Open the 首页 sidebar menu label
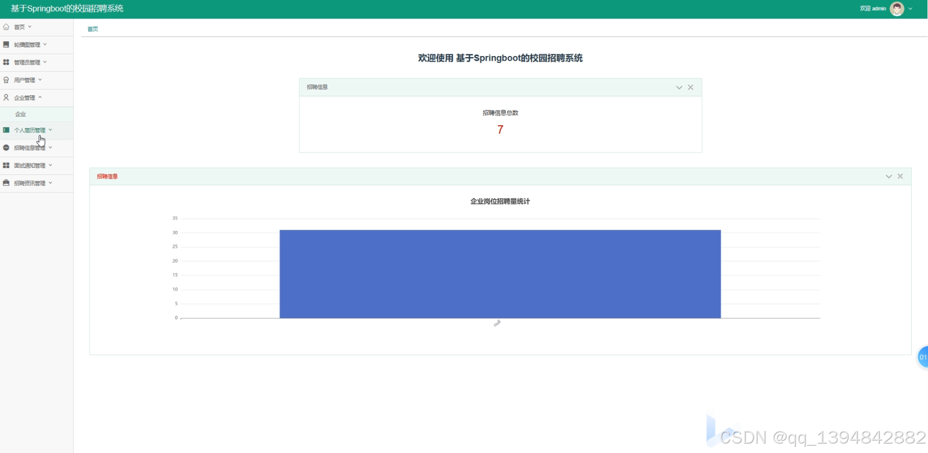 [19, 27]
